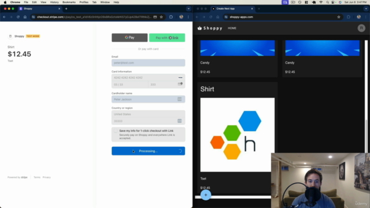
Task: Click the CVC security code field
Action: click(x=166, y=84)
